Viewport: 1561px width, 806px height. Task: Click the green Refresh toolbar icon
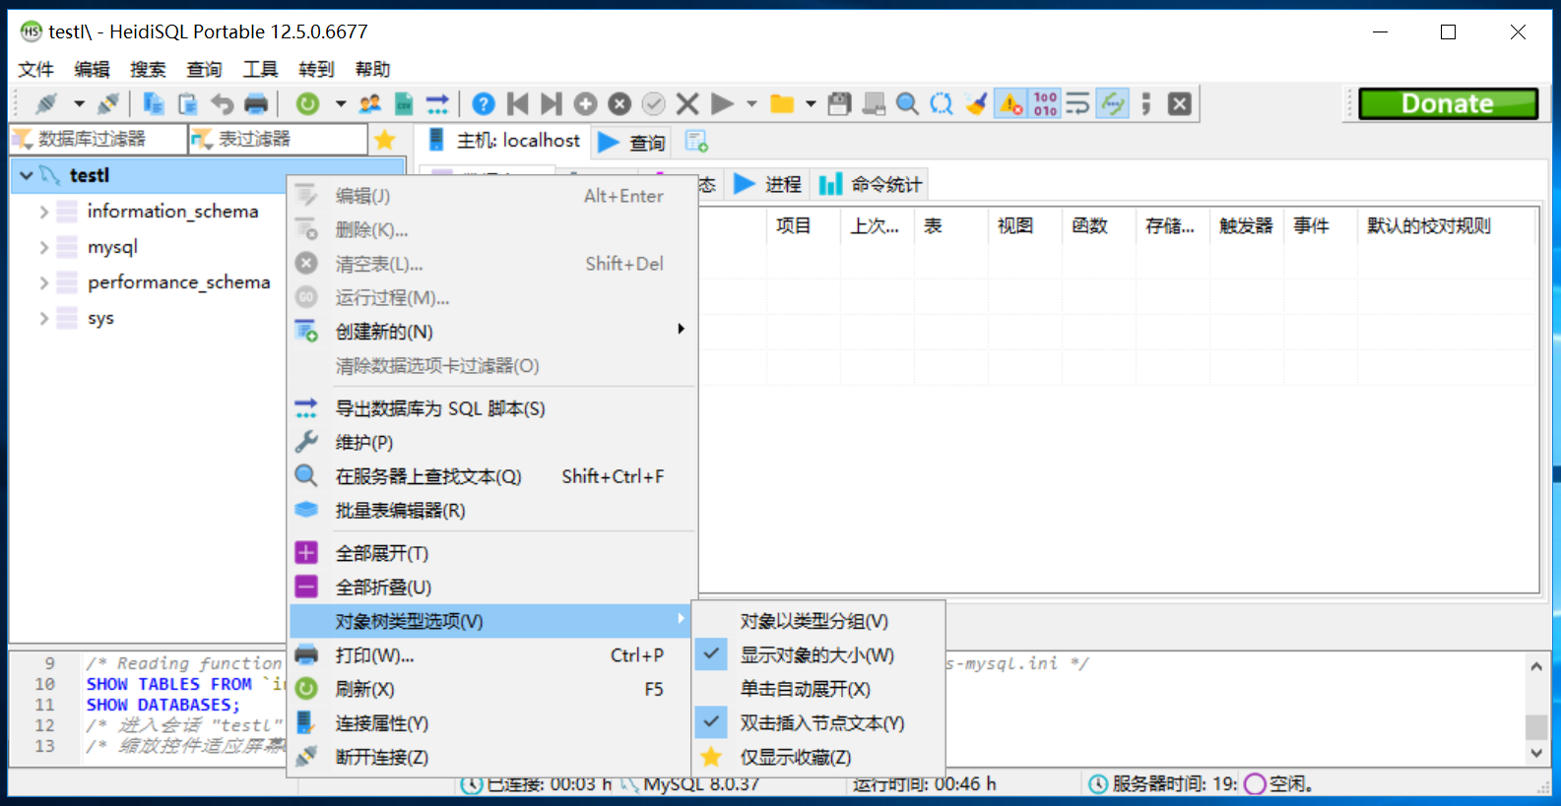click(308, 103)
